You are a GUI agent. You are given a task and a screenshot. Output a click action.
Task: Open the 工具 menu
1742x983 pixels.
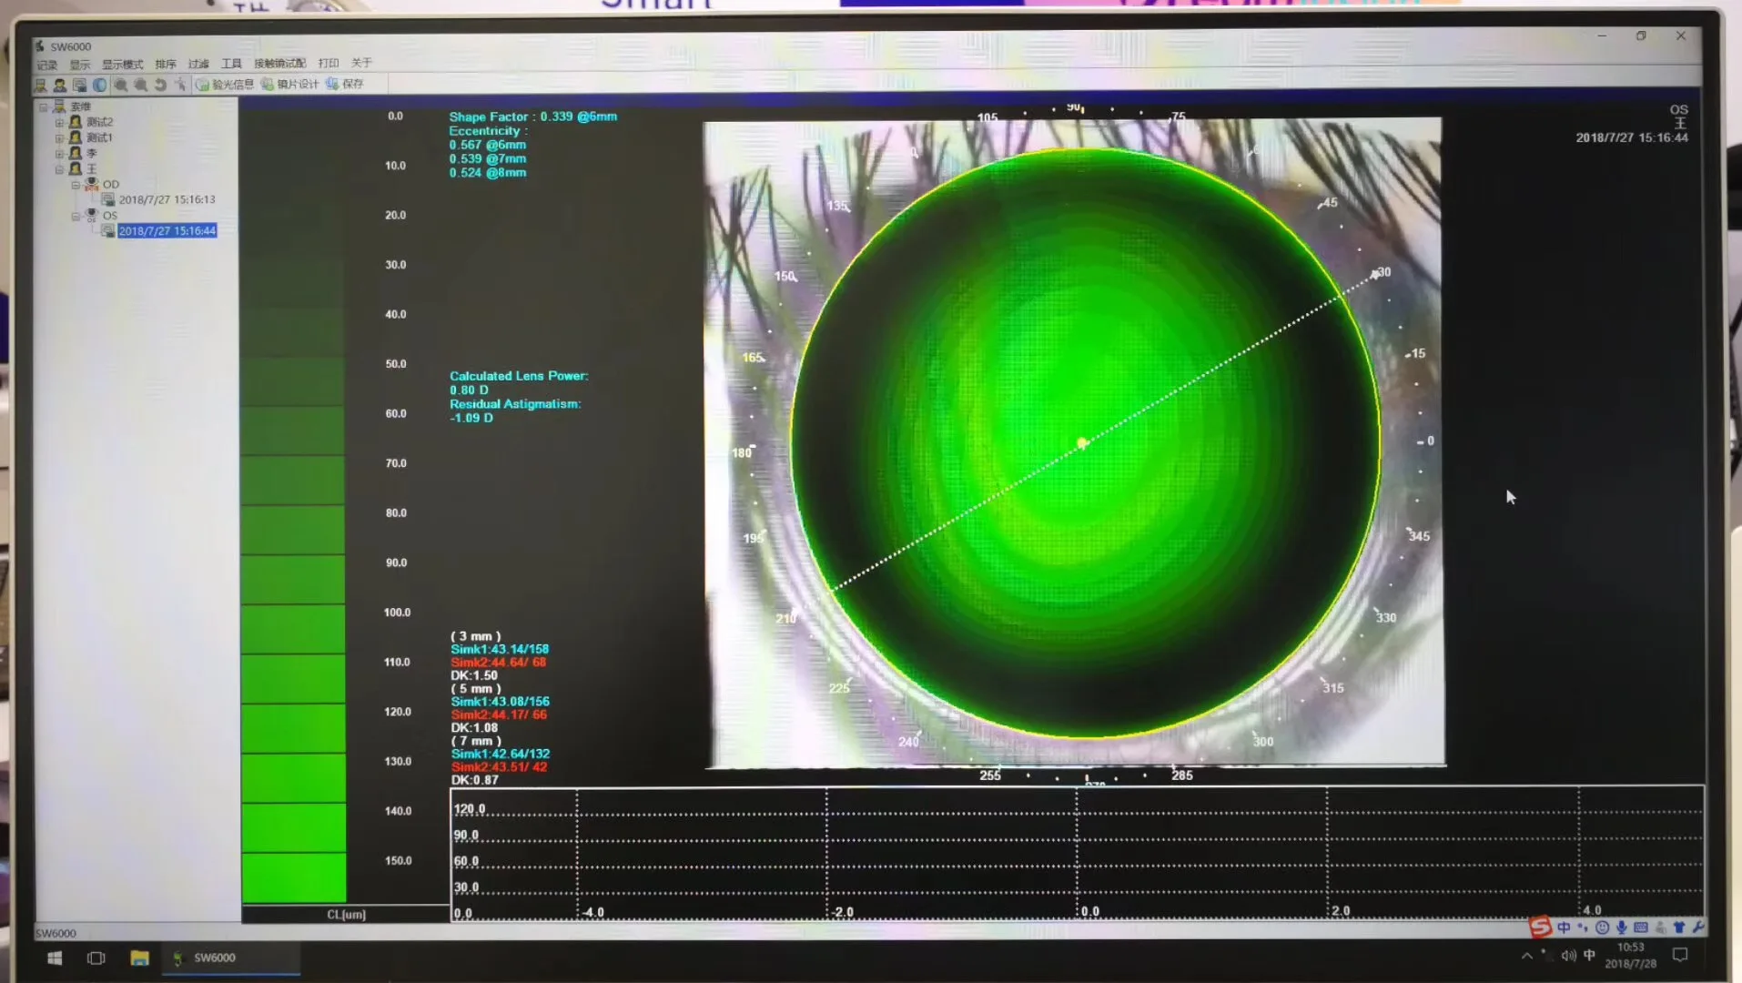(231, 65)
